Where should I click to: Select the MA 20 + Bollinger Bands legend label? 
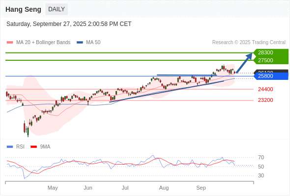43,43
